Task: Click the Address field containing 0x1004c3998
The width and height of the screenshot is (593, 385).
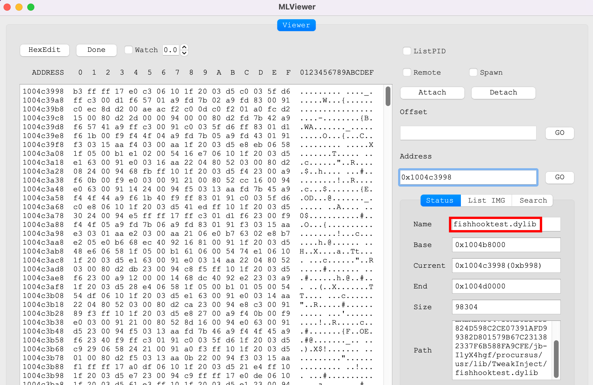Action: [x=468, y=177]
